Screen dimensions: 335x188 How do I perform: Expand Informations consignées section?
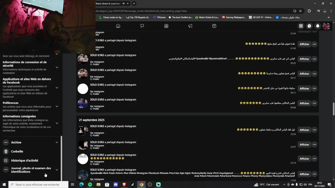[x=57, y=123]
